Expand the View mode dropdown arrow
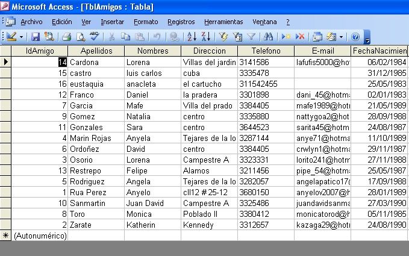Image resolution: width=409 pixels, height=256 pixels. (22, 37)
